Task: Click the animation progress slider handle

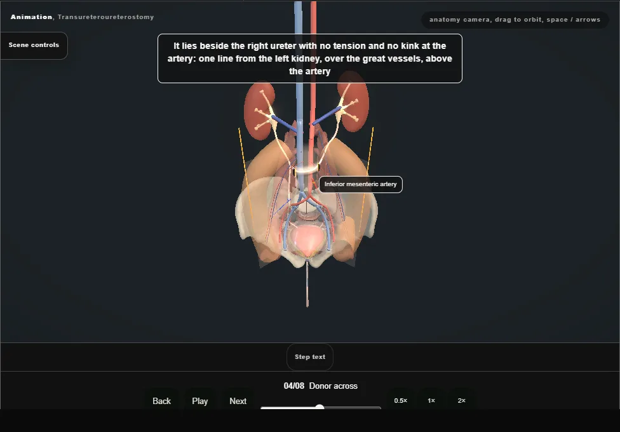Action: point(320,407)
